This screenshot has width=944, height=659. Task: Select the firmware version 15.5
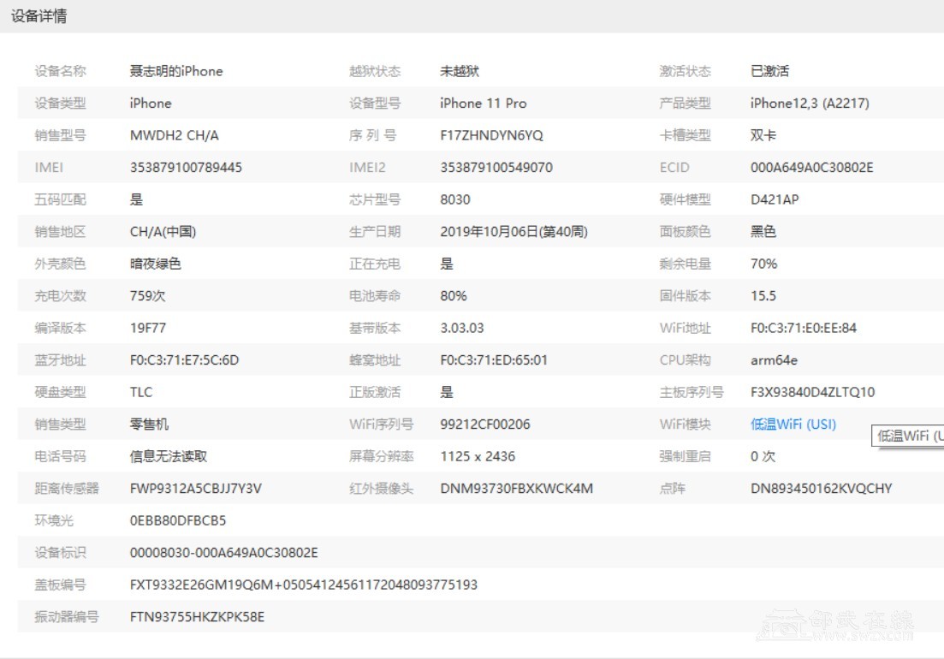click(x=763, y=296)
